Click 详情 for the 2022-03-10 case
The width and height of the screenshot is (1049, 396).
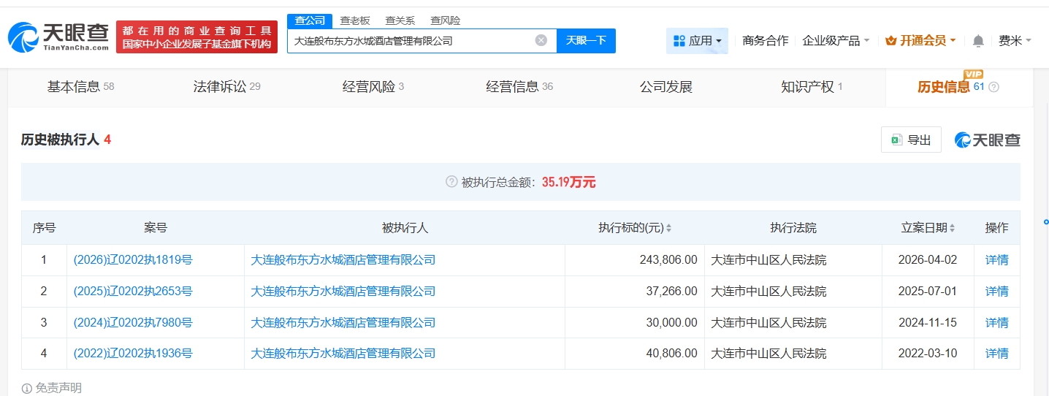(996, 354)
